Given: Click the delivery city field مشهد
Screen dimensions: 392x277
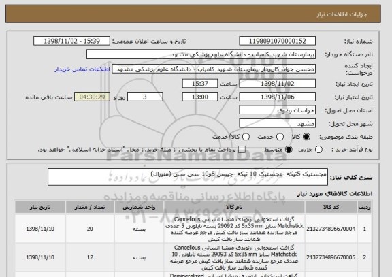Looking at the screenshot, I should tap(277, 123).
